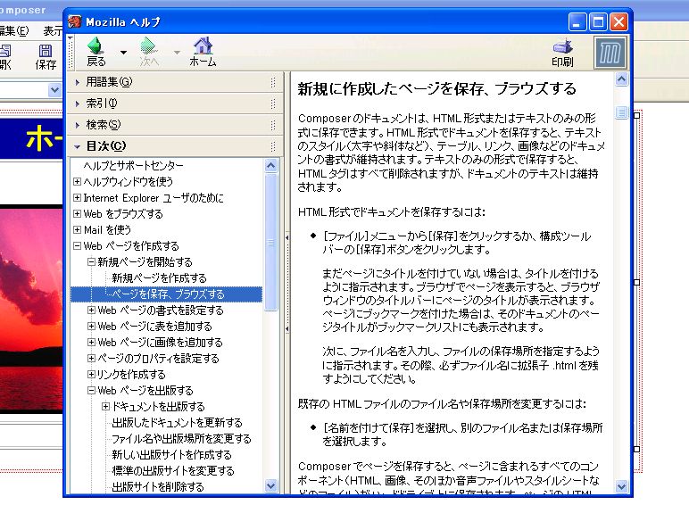Image resolution: width=689 pixels, height=505 pixels.
Task: Open ファイル名や出版場所を変更する topic
Action: pyautogui.click(x=181, y=439)
